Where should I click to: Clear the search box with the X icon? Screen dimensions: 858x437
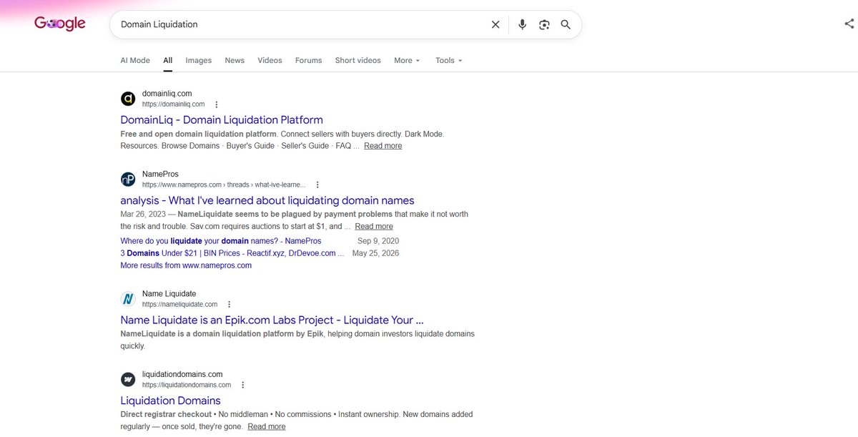(x=495, y=24)
